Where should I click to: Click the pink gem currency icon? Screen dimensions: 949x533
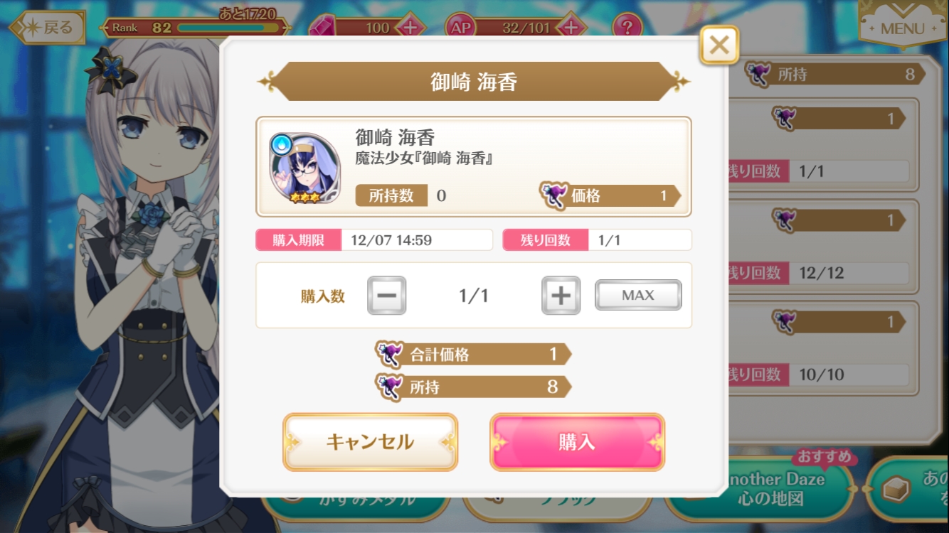pyautogui.click(x=322, y=28)
